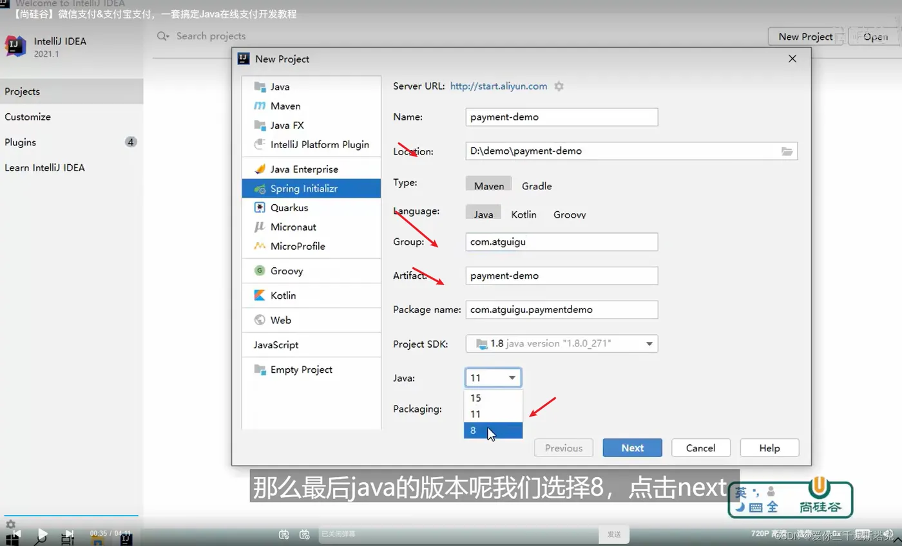This screenshot has height=546, width=902.
Task: Choose the Java Enterprise flame icon
Action: click(260, 169)
